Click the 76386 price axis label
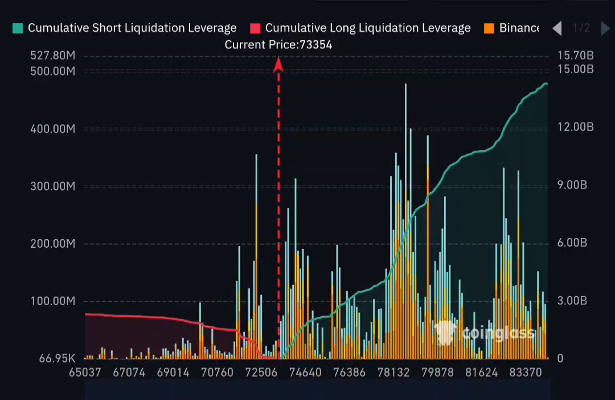The height and width of the screenshot is (400, 615). point(349,372)
